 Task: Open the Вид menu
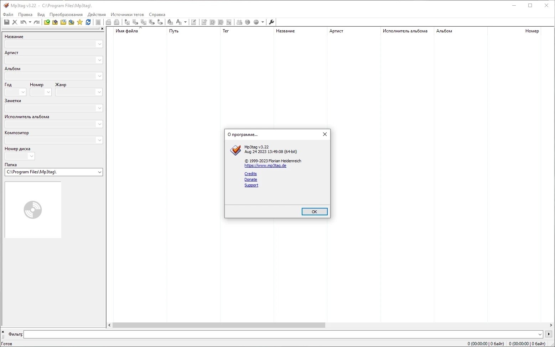(x=41, y=15)
